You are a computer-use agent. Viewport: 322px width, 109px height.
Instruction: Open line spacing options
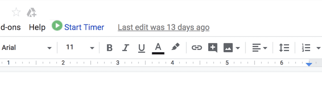click(x=284, y=48)
